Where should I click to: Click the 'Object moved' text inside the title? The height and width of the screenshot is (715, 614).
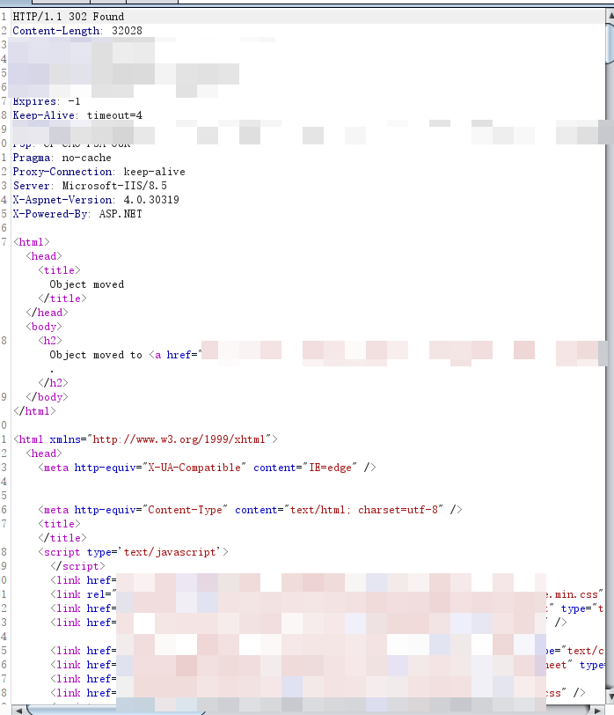pyautogui.click(x=86, y=284)
